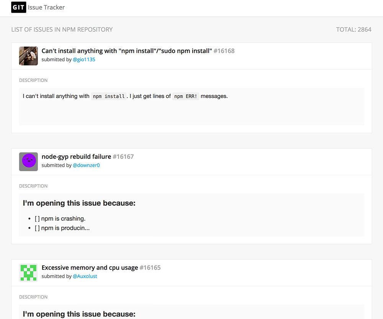Click the GIT logo icon
This screenshot has height=319, width=383.
tap(18, 7)
